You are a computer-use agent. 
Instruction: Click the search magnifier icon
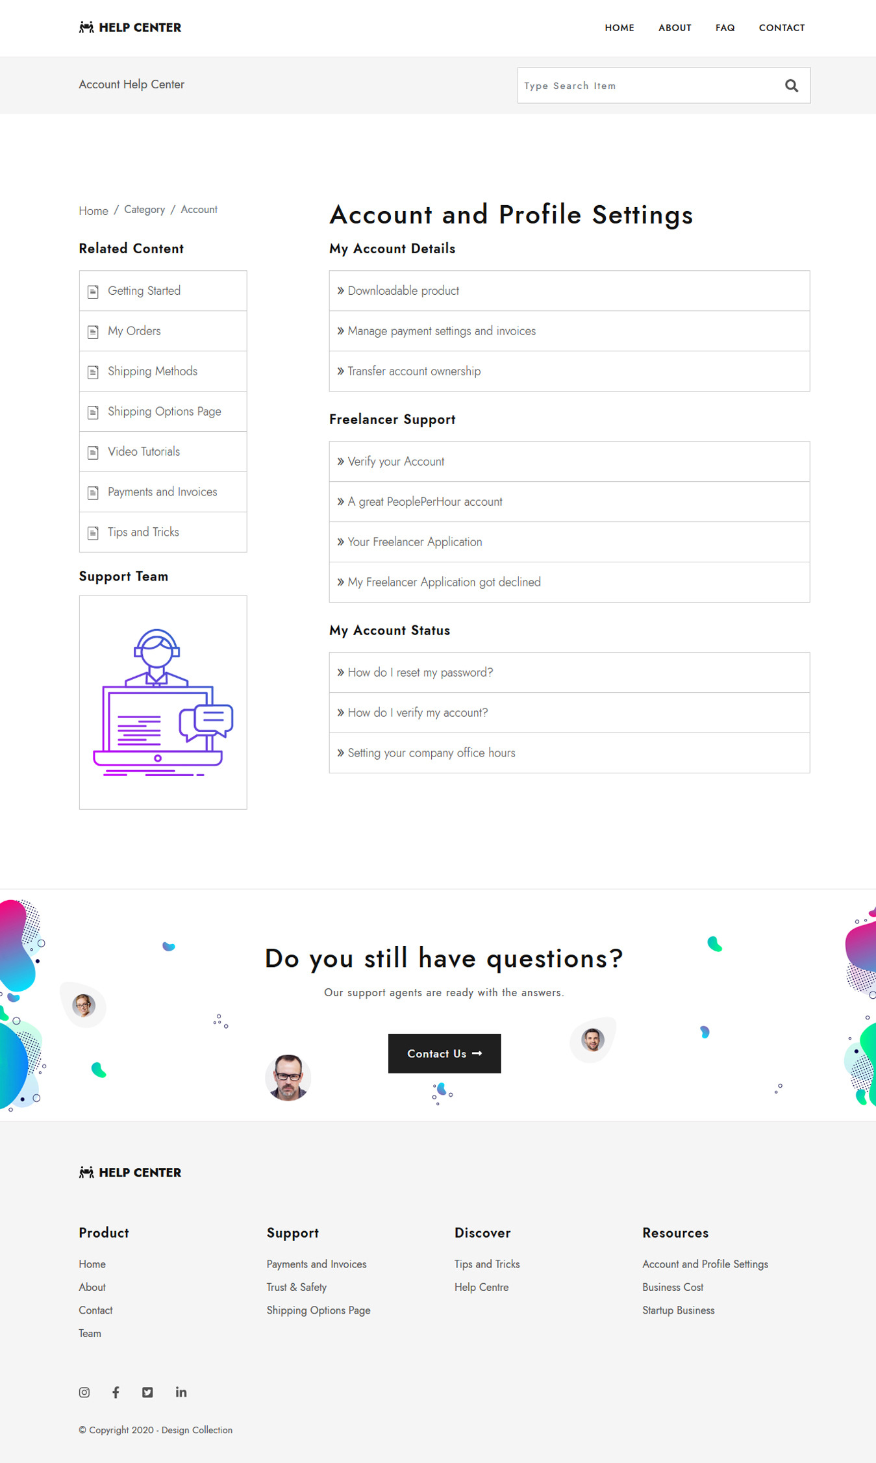point(791,86)
